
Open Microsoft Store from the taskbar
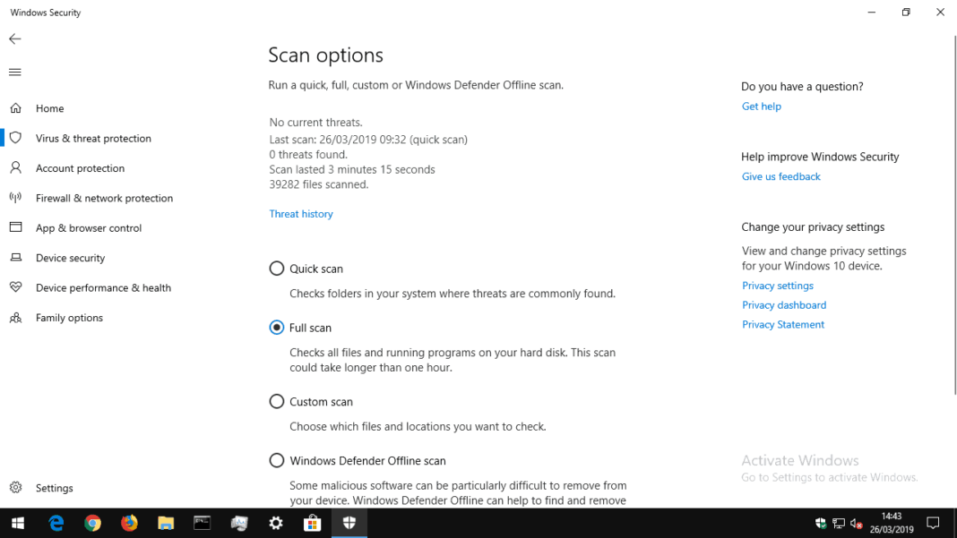click(x=313, y=524)
